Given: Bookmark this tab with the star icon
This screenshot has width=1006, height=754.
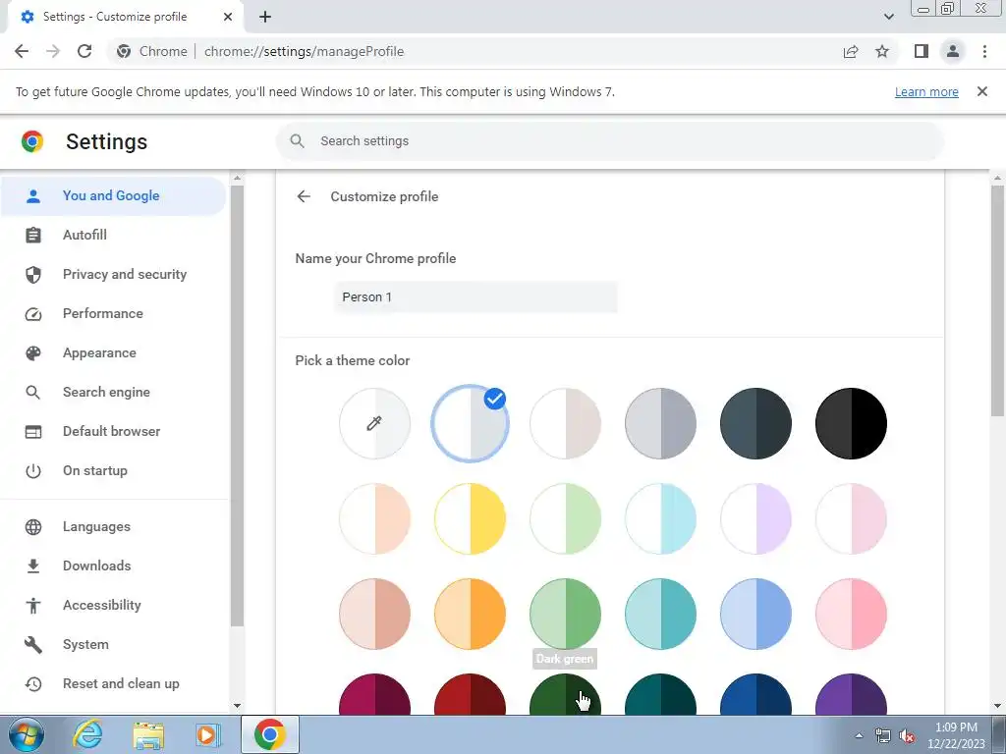Looking at the screenshot, I should (882, 51).
